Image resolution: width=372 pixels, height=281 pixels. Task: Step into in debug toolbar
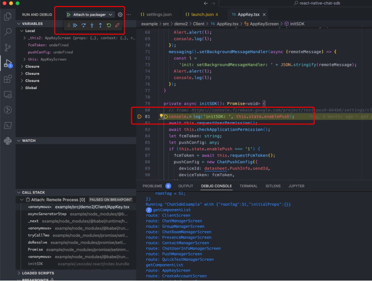click(x=92, y=26)
